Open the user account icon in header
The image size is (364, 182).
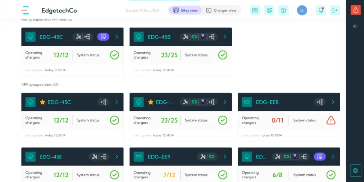point(269,10)
